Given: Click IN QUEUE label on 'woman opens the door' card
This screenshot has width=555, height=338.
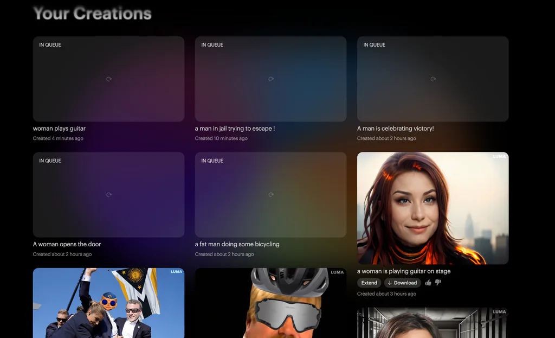Looking at the screenshot, I should click(x=50, y=161).
